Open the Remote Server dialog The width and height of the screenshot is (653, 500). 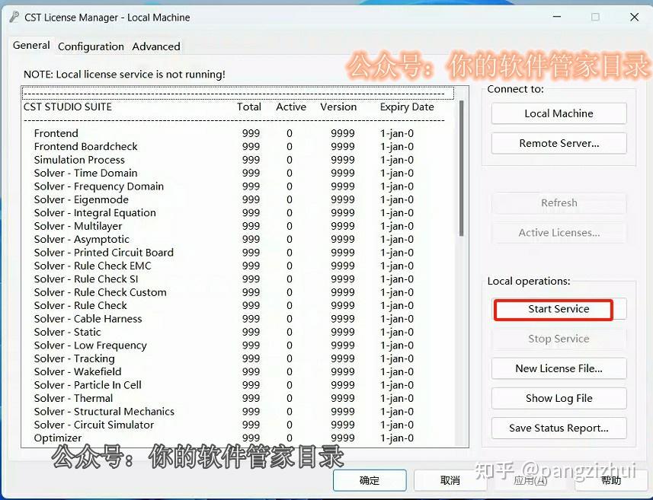pos(559,143)
